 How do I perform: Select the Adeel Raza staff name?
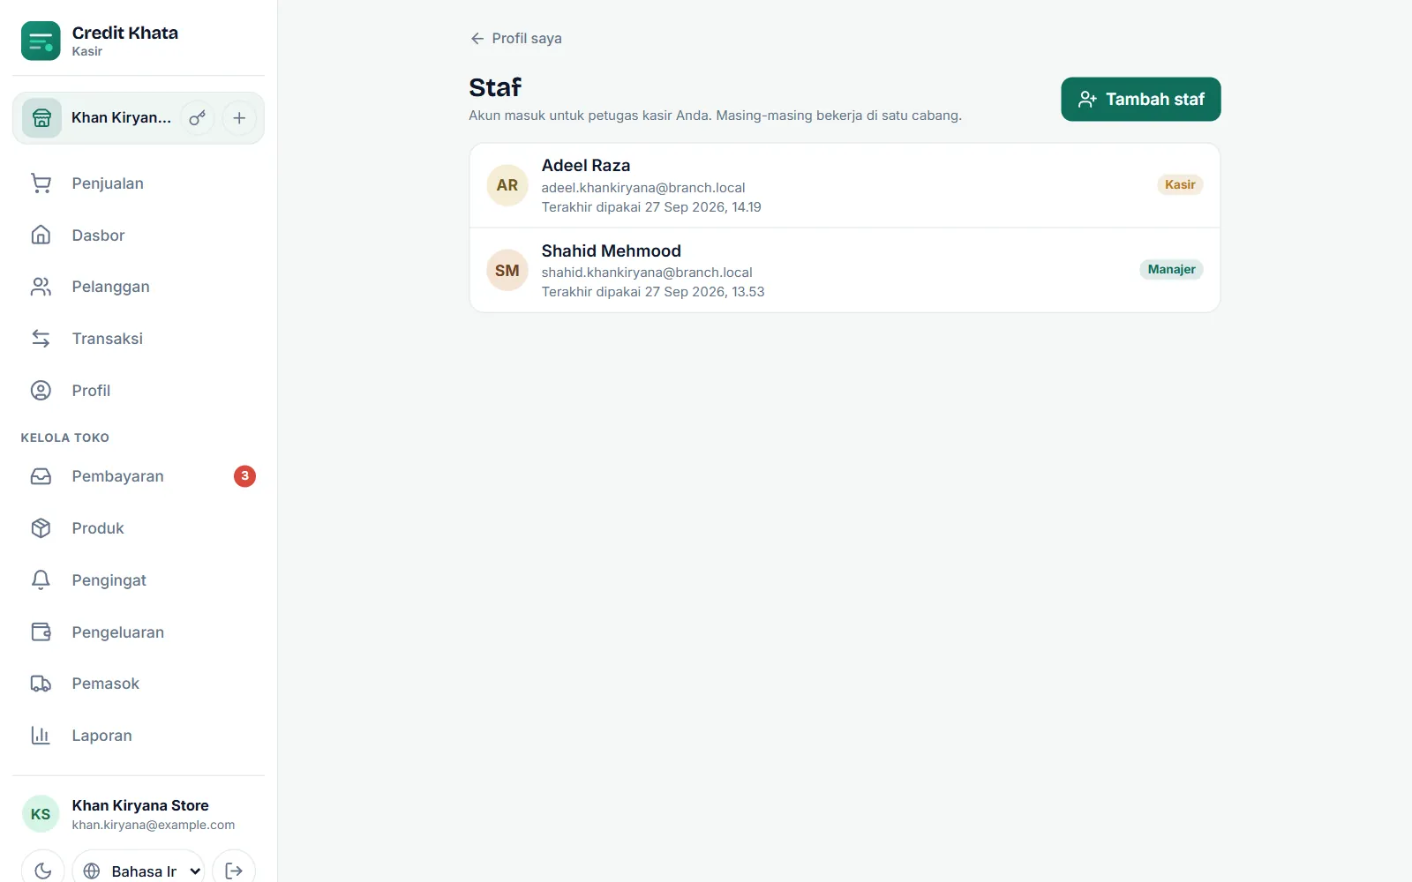(x=586, y=165)
